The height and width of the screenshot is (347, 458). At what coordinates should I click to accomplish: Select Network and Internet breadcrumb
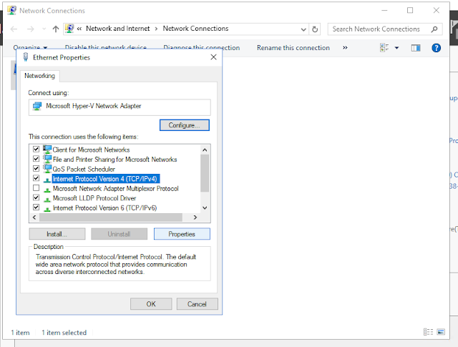(117, 29)
